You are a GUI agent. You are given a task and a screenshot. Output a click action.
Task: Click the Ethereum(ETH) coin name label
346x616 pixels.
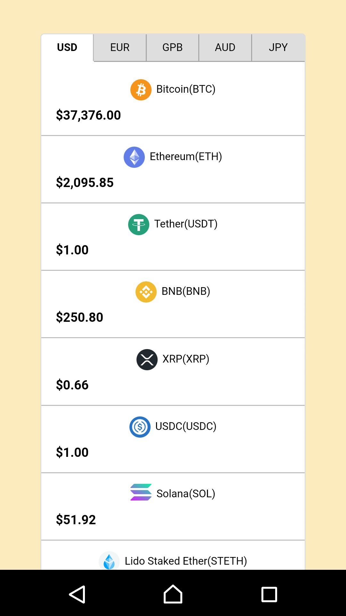tap(186, 157)
